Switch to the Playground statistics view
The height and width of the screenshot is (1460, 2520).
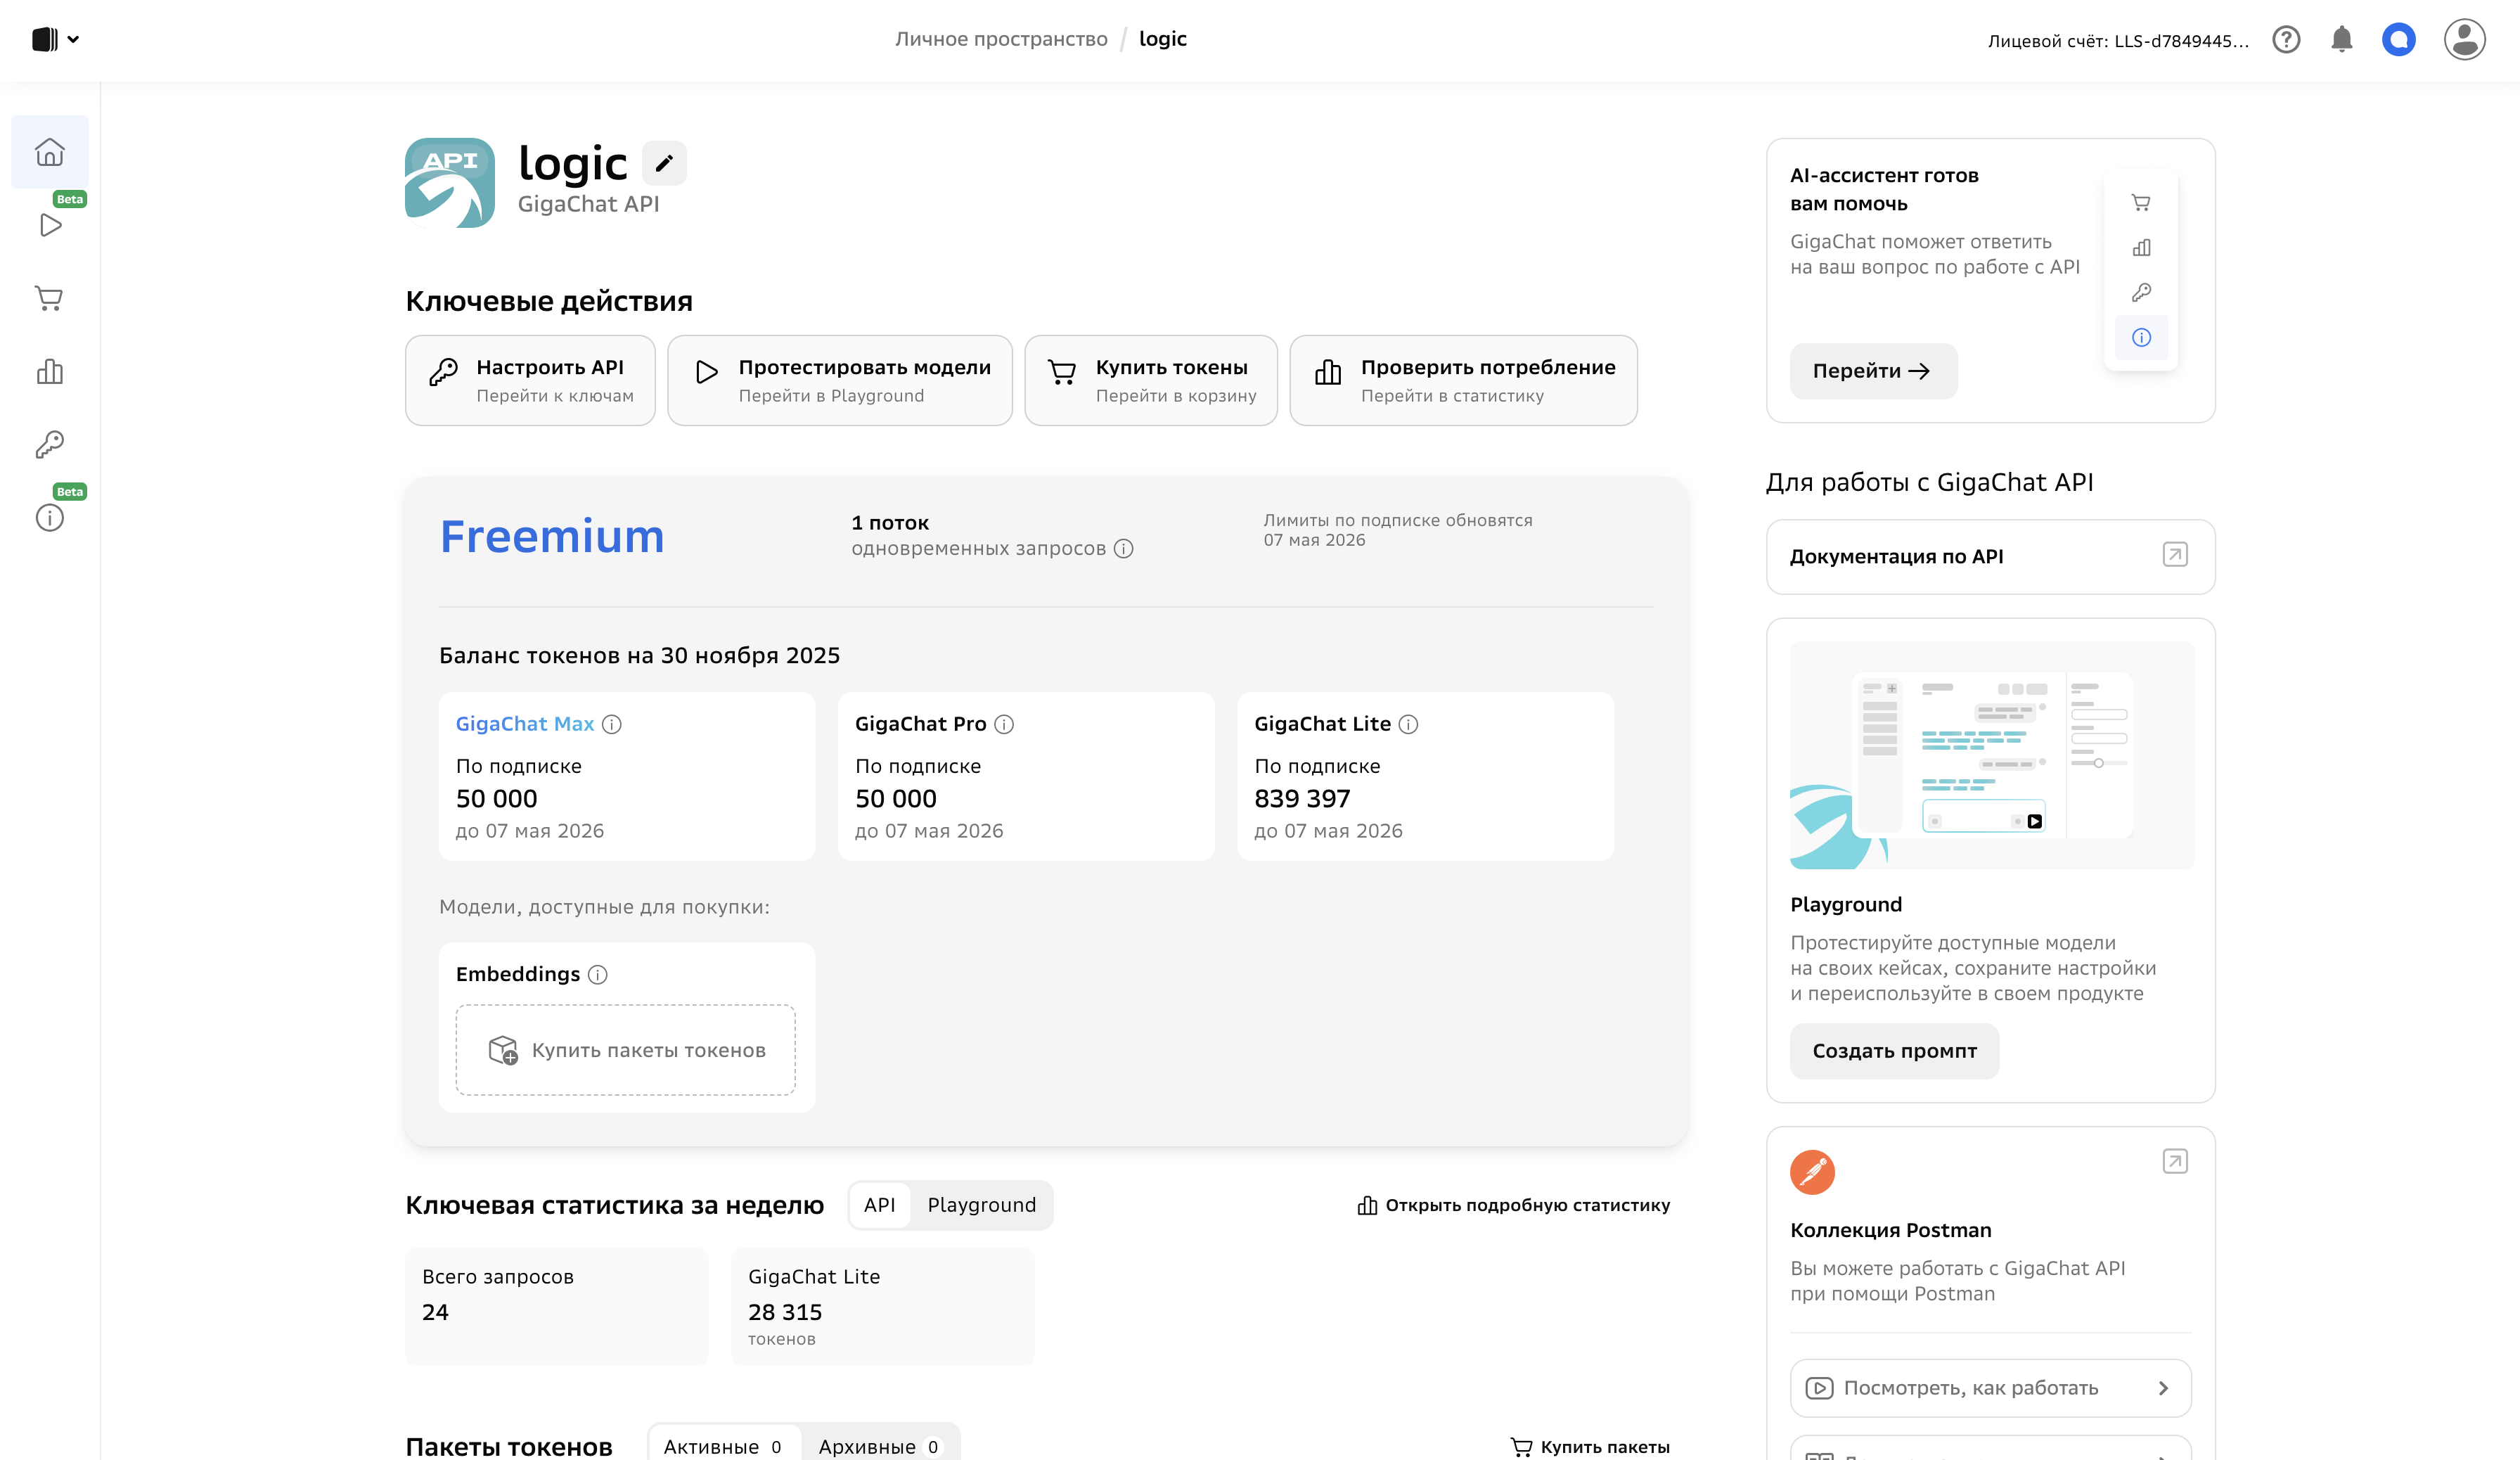(x=981, y=1205)
